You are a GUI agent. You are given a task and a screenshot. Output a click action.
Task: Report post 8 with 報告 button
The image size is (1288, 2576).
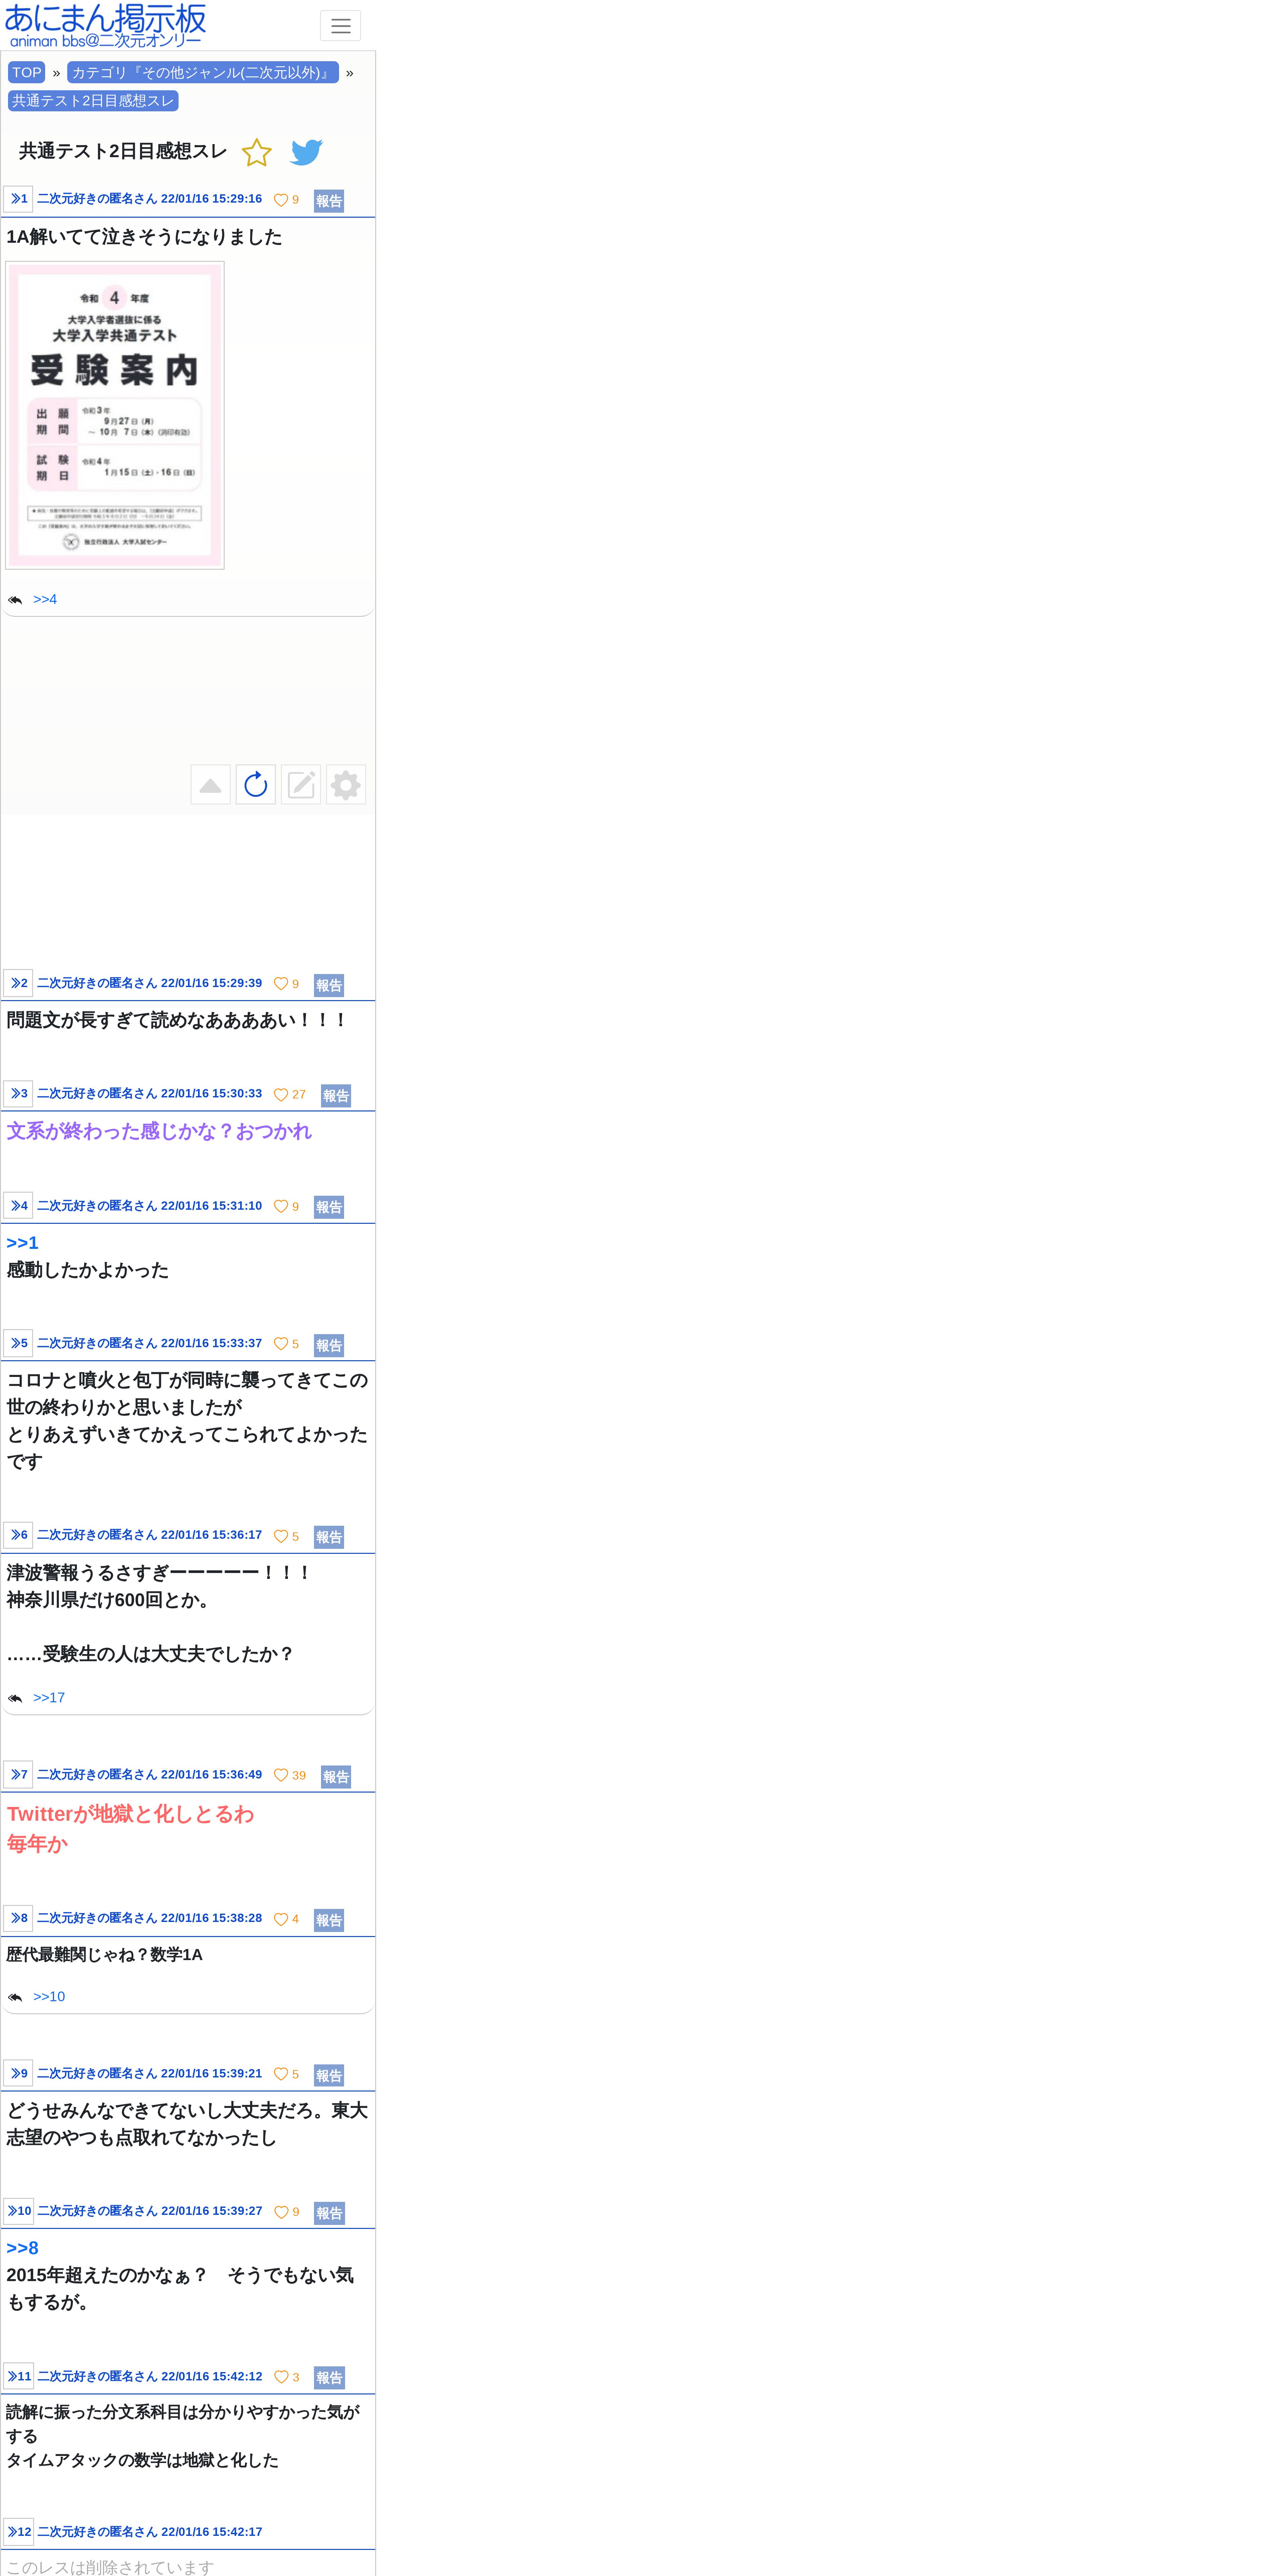coord(329,1920)
